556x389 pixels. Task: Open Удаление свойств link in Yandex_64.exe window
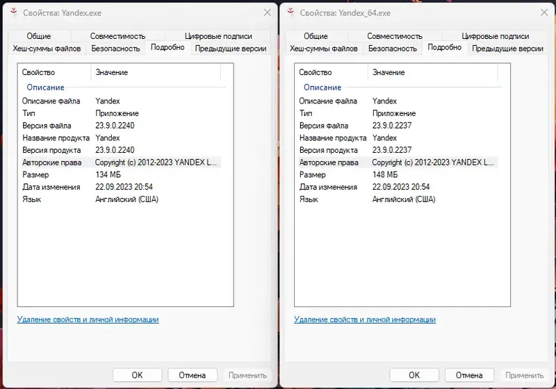pyautogui.click(x=365, y=320)
